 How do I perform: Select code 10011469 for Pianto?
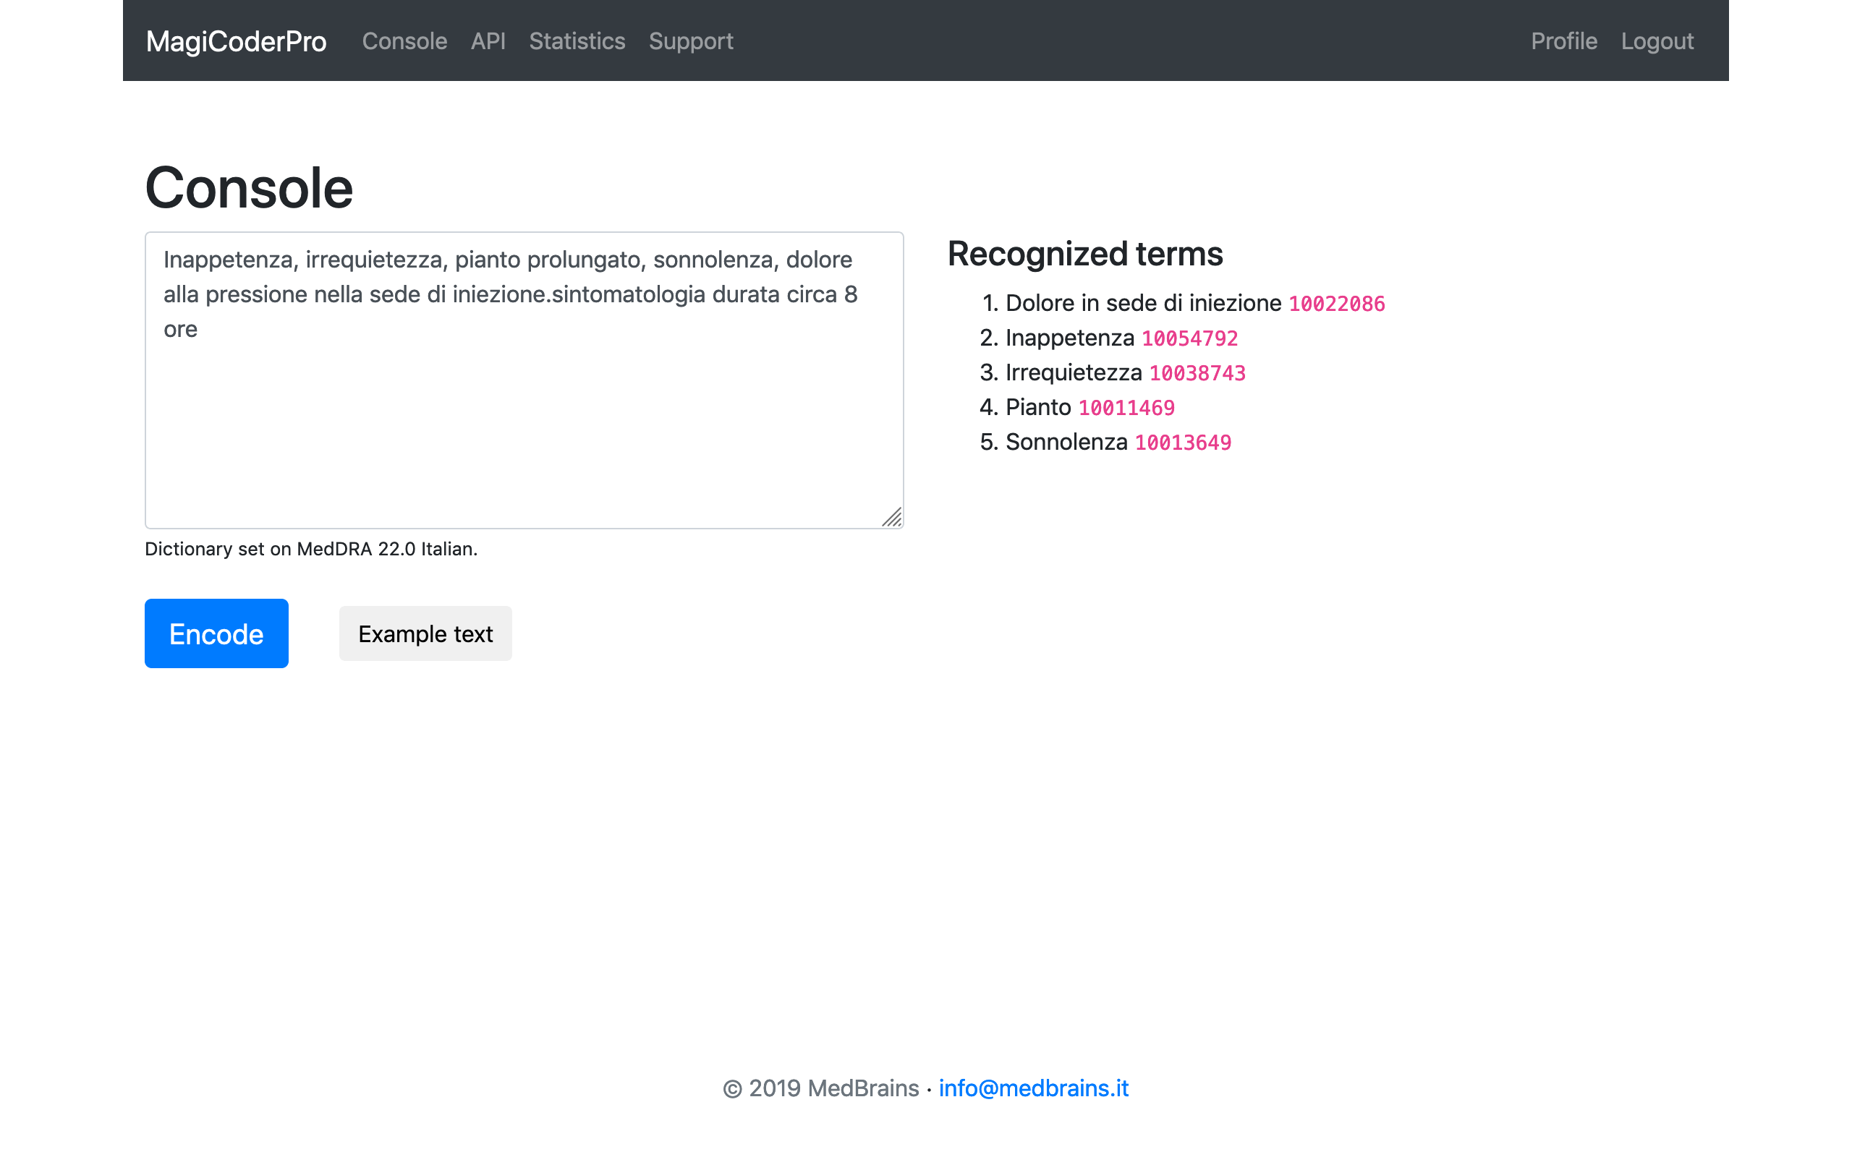click(x=1126, y=408)
